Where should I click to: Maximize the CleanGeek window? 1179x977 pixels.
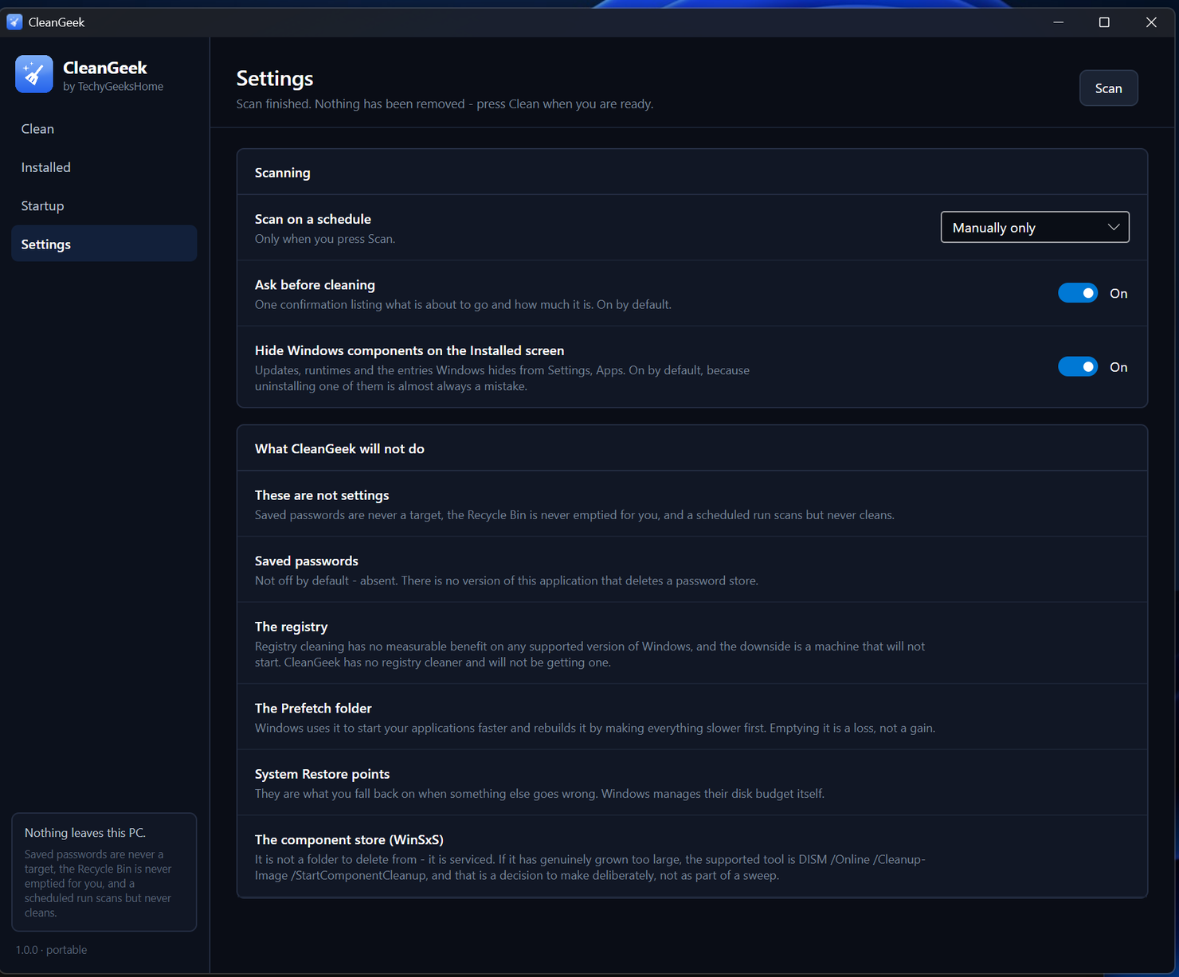tap(1104, 22)
